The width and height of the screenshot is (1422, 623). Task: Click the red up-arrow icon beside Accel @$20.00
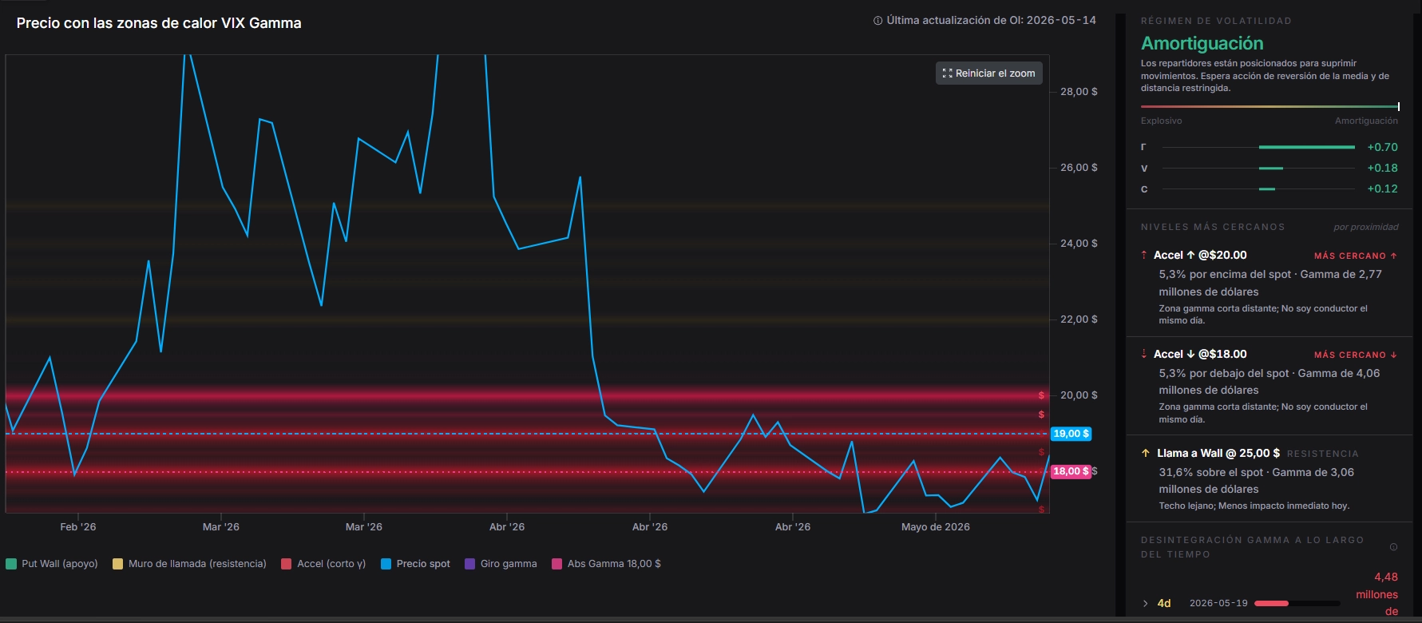click(1144, 255)
